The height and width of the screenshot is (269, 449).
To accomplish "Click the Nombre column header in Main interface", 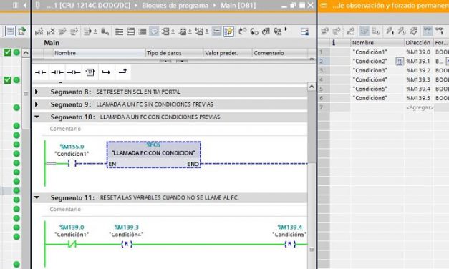I will (99, 53).
